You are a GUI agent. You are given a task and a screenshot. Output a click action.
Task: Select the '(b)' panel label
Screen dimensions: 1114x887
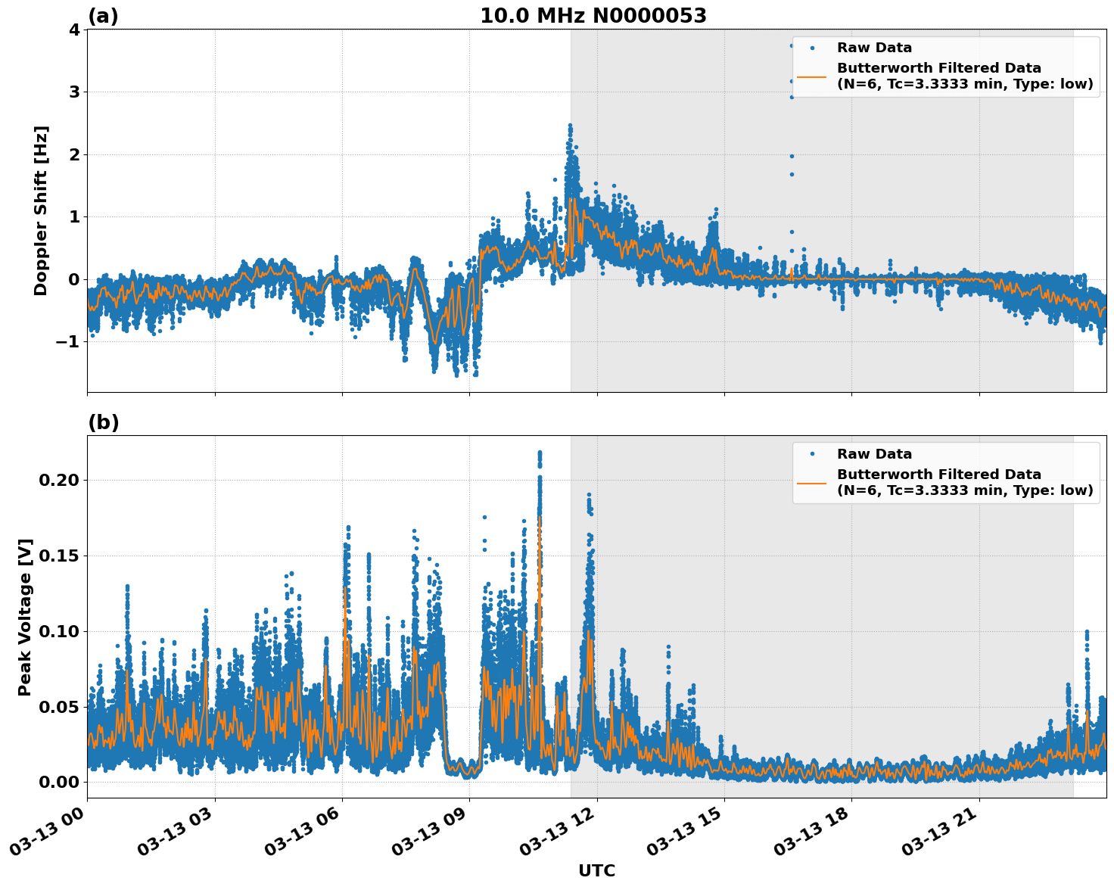point(104,422)
